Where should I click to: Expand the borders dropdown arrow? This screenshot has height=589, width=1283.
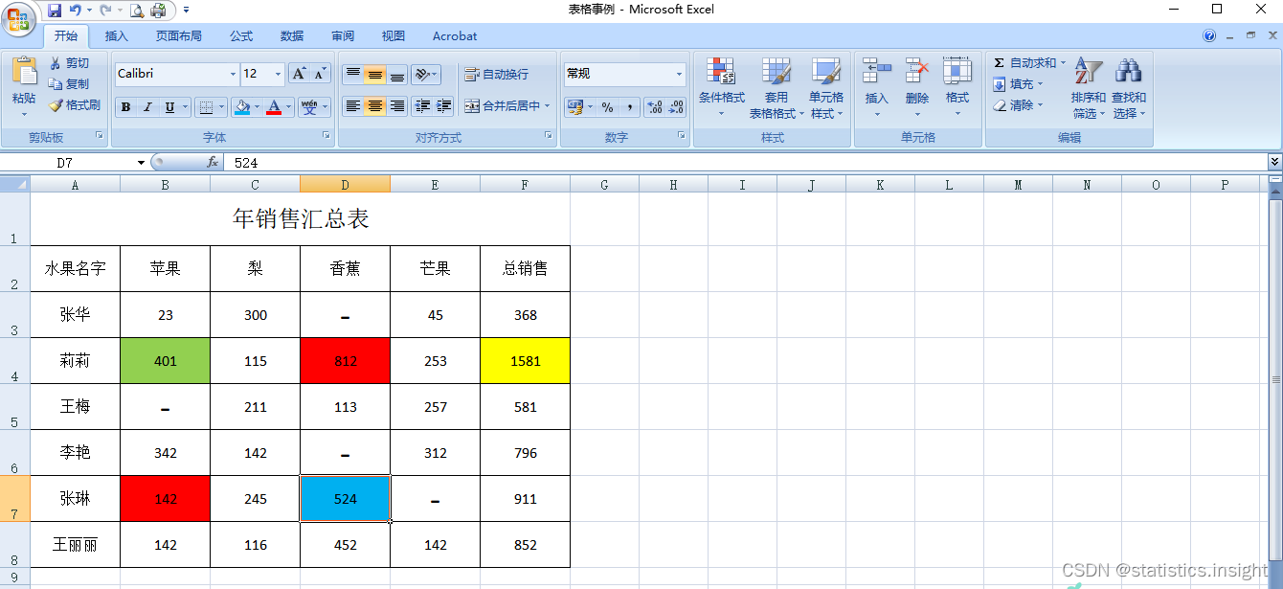click(221, 107)
